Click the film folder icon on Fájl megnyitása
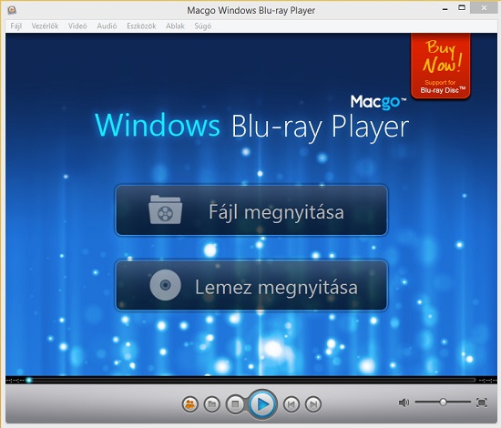Screen dimensions: 501x428 click(165, 209)
